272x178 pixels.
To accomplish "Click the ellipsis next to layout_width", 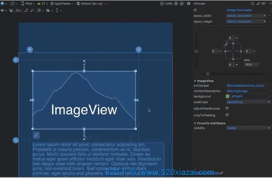I will pyautogui.click(x=269, y=16).
